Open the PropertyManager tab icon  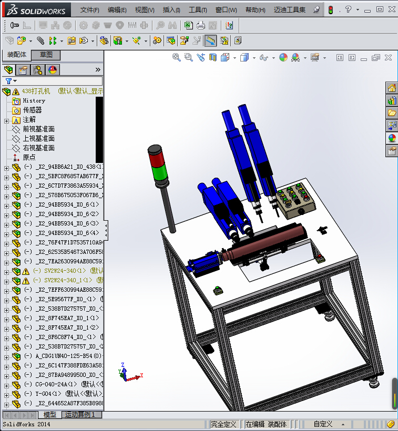click(23, 70)
